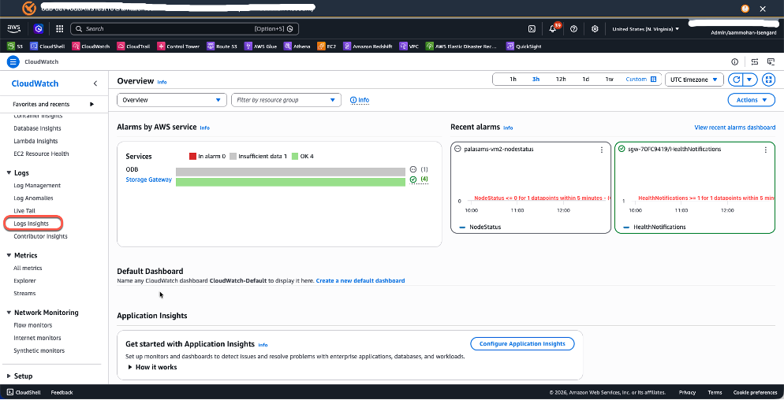Open the UTC timezone dropdown
This screenshot has height=400, width=784.
(x=694, y=80)
